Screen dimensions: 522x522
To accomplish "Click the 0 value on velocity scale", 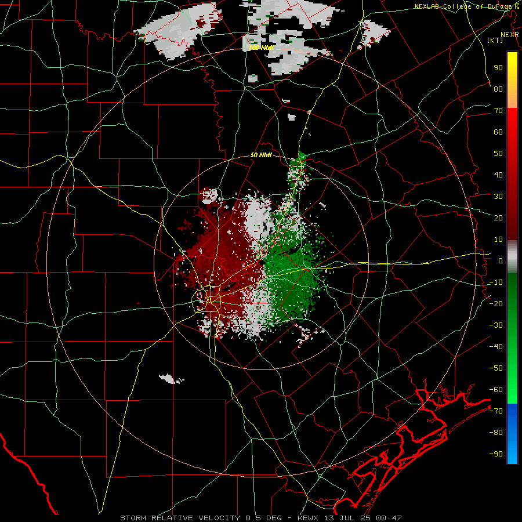I will pyautogui.click(x=501, y=260).
